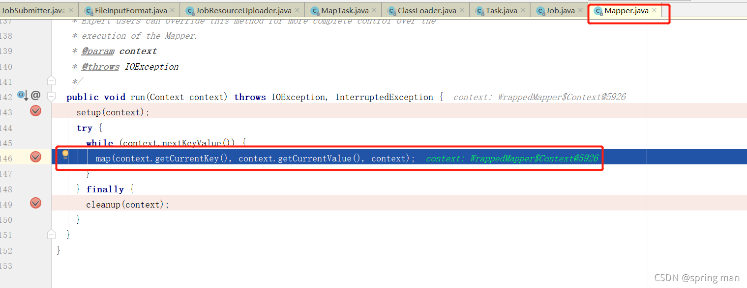Image resolution: width=747 pixels, height=288 pixels.
Task: Click the @param context Javadoc tag
Action: (119, 51)
